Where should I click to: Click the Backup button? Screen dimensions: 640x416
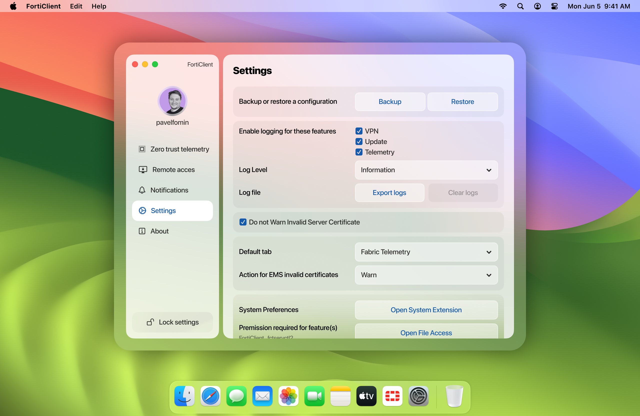[x=390, y=102]
